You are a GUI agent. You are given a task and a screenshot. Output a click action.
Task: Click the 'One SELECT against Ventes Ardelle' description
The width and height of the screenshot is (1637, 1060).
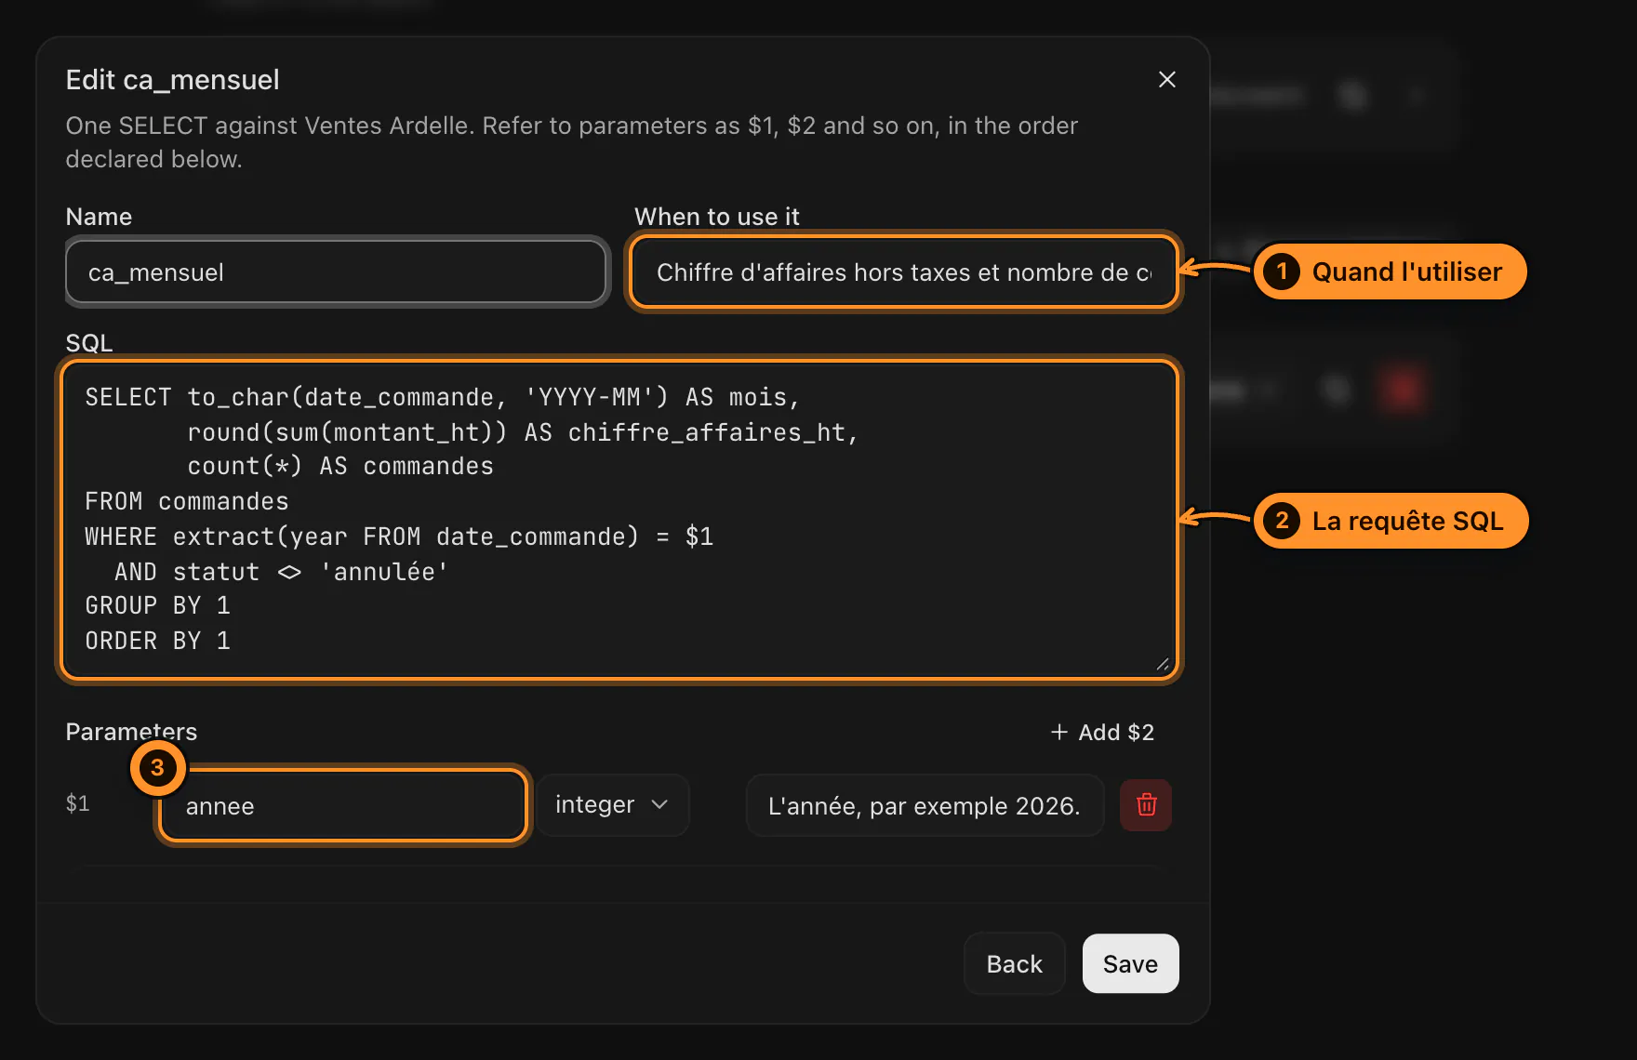coord(571,142)
